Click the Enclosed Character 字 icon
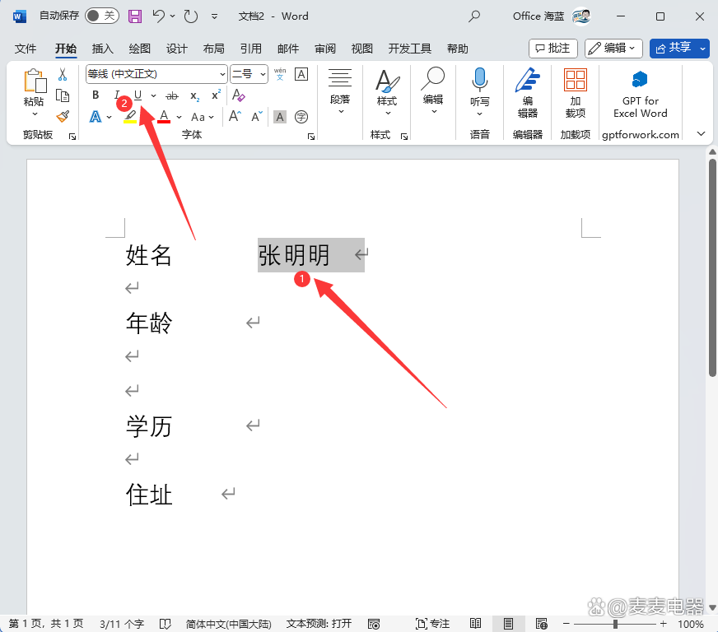The image size is (718, 632). (301, 117)
